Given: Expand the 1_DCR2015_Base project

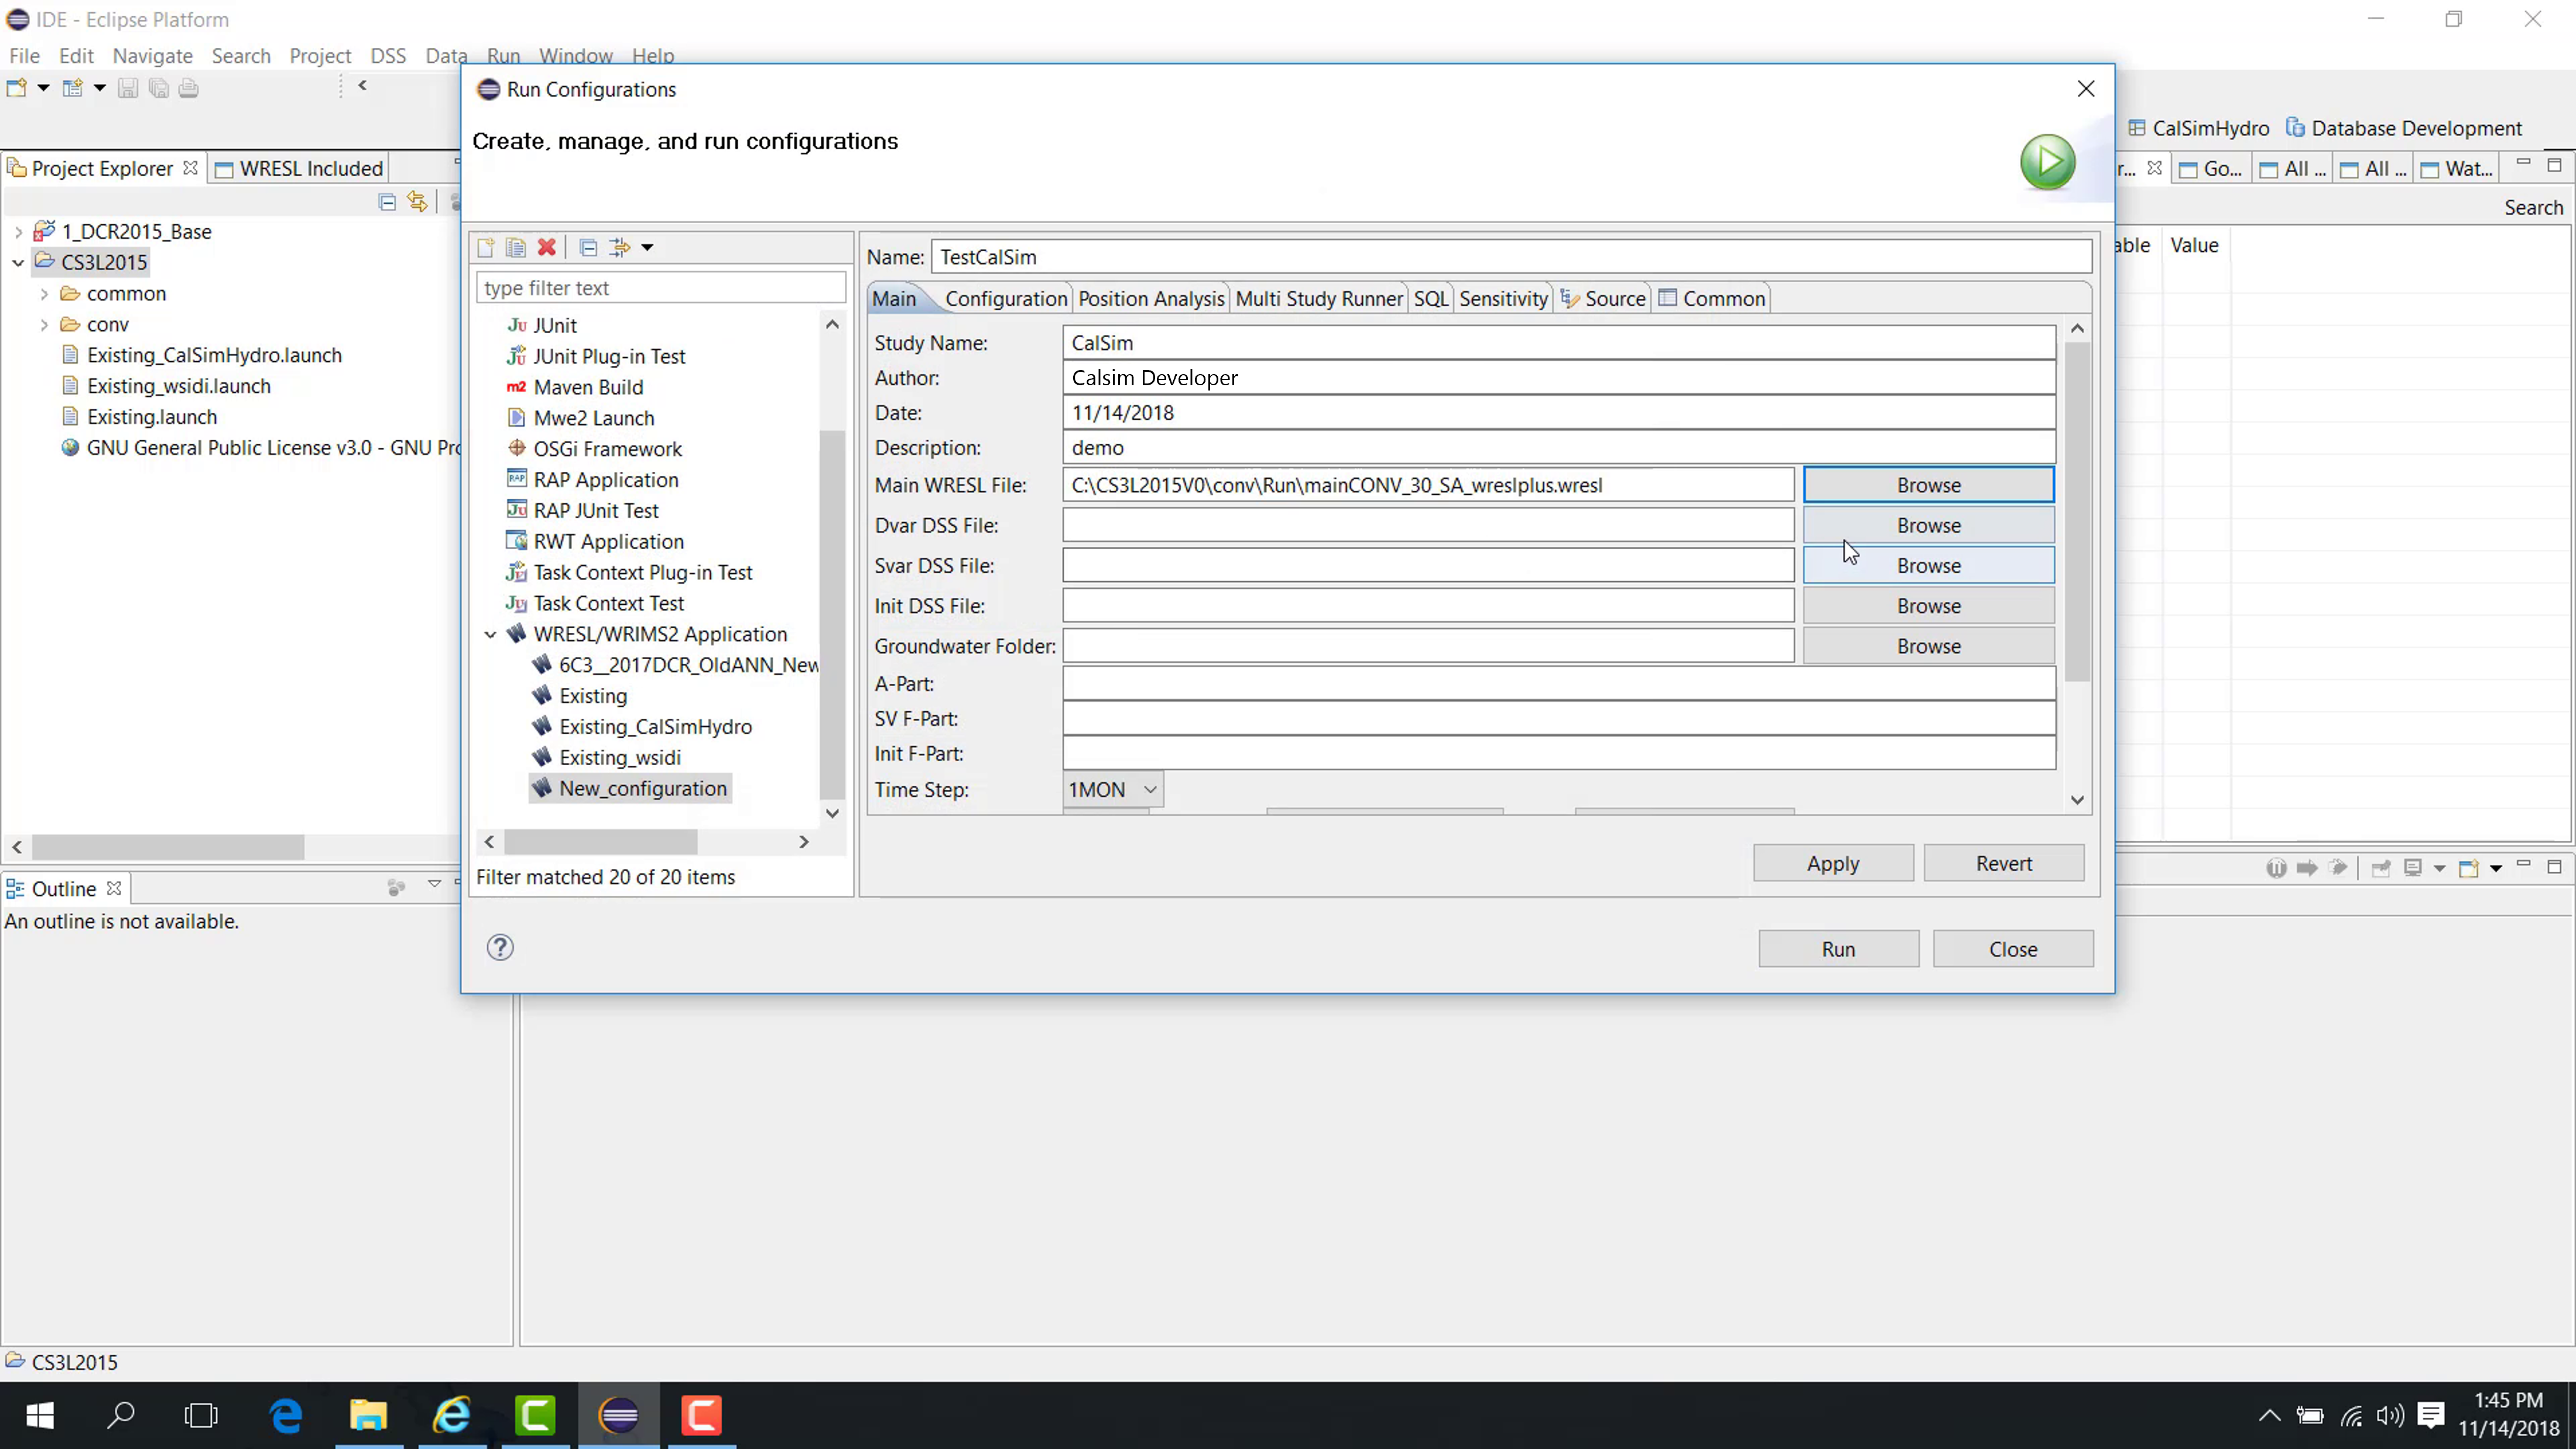Looking at the screenshot, I should coord(18,232).
